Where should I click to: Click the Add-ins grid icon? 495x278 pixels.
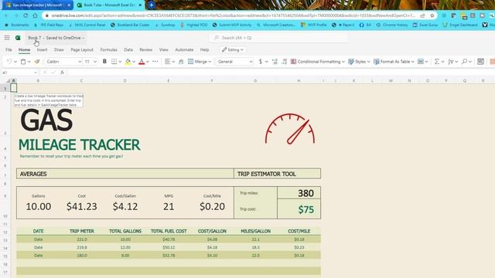pos(480,62)
